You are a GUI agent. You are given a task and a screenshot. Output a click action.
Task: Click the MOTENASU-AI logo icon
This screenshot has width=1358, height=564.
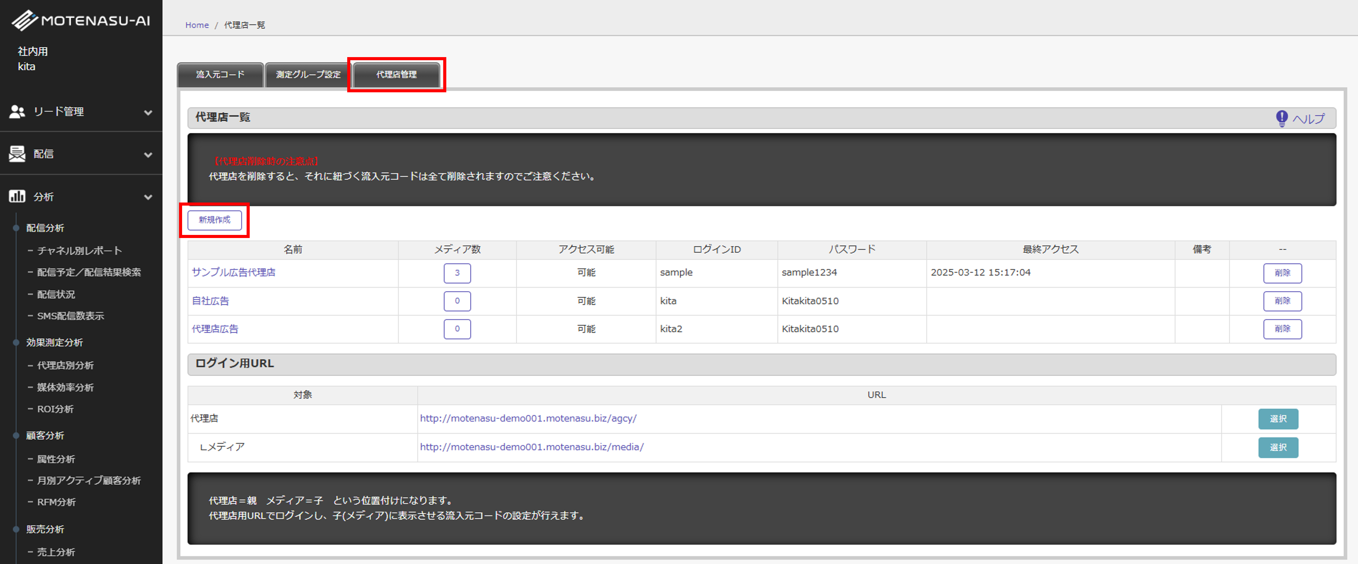coord(24,20)
